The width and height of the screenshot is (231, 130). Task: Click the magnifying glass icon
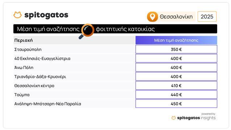pyautogui.click(x=87, y=31)
